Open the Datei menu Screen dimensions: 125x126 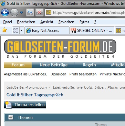(x=7, y=22)
